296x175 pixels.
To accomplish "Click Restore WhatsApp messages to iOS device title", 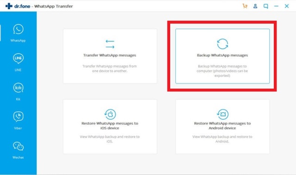I will [110, 126].
